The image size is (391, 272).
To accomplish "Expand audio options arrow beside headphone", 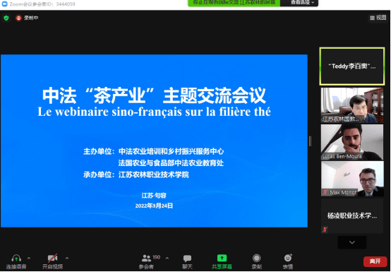I will click(x=29, y=258).
